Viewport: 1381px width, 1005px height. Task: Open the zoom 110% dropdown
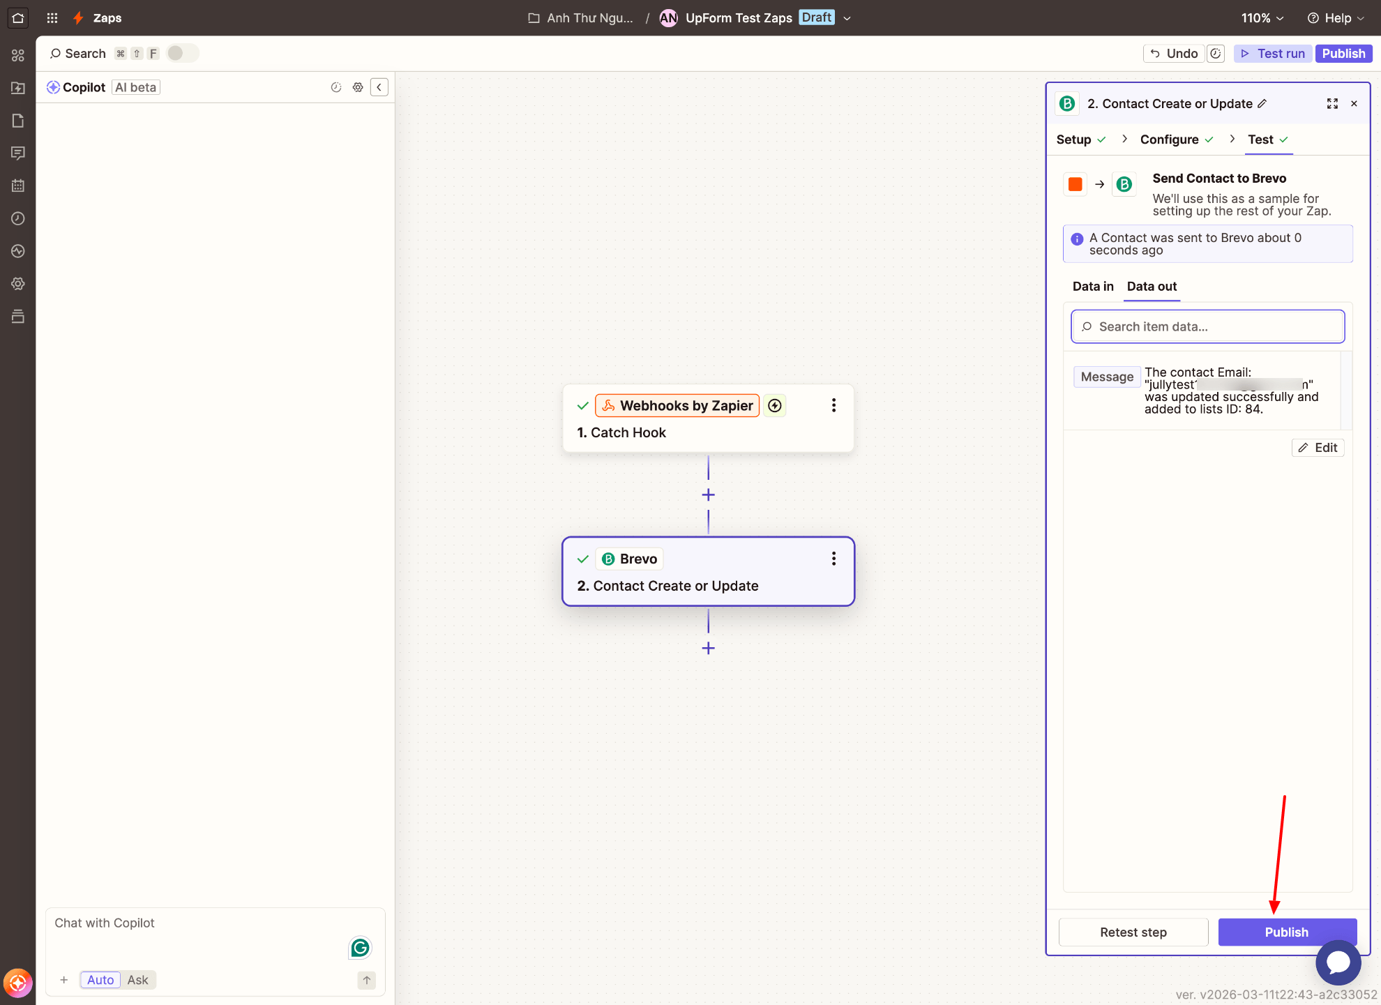[x=1262, y=18]
